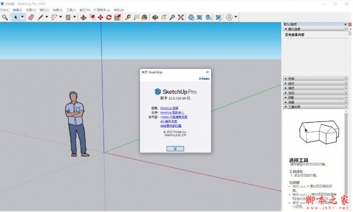Expand the 标记 (Tags) panel
Viewport: 353px width, 212px height.
tap(315, 93)
